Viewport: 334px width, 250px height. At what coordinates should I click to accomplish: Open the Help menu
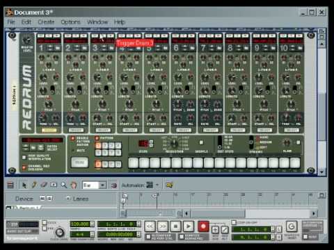(x=120, y=22)
